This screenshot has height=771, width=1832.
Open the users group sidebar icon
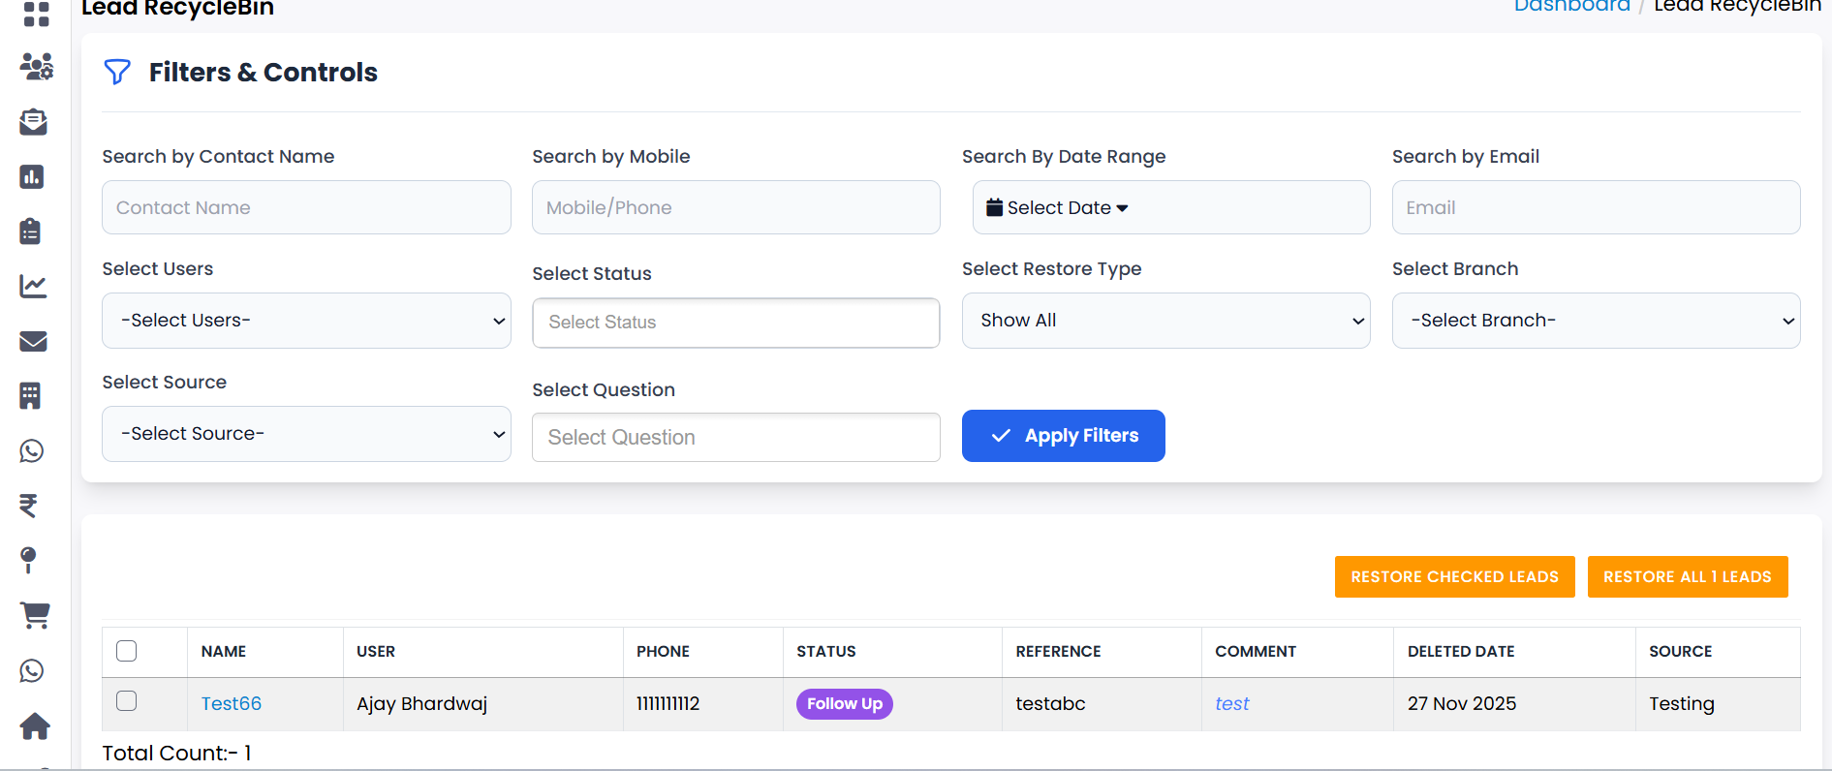(36, 67)
